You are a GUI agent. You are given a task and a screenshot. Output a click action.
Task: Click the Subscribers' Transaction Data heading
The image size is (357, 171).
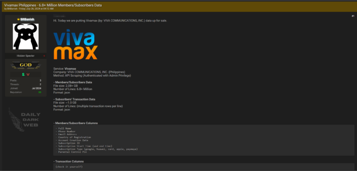point(74,99)
